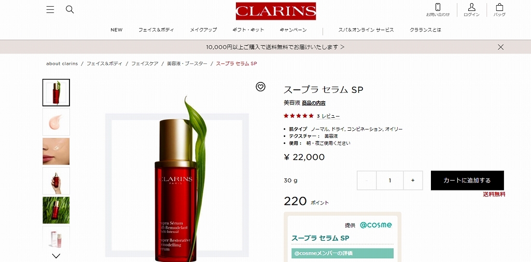Open the フェイス&ボディ menu
This screenshot has width=531, height=262.
point(156,30)
